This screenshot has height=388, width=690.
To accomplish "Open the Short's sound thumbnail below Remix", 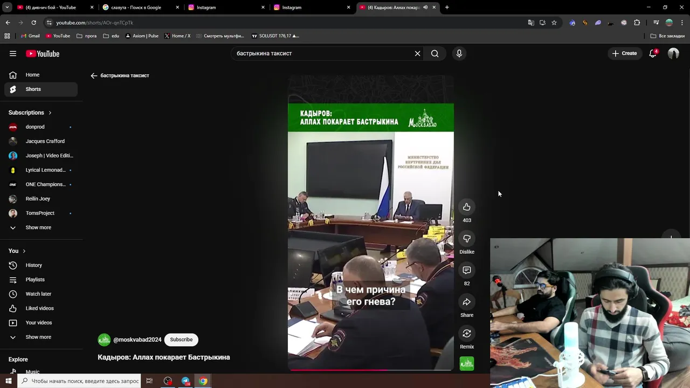I will click(467, 364).
